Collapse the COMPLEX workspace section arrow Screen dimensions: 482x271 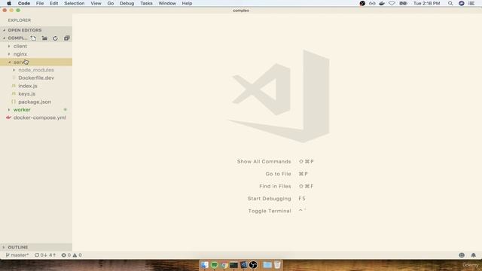[5, 38]
